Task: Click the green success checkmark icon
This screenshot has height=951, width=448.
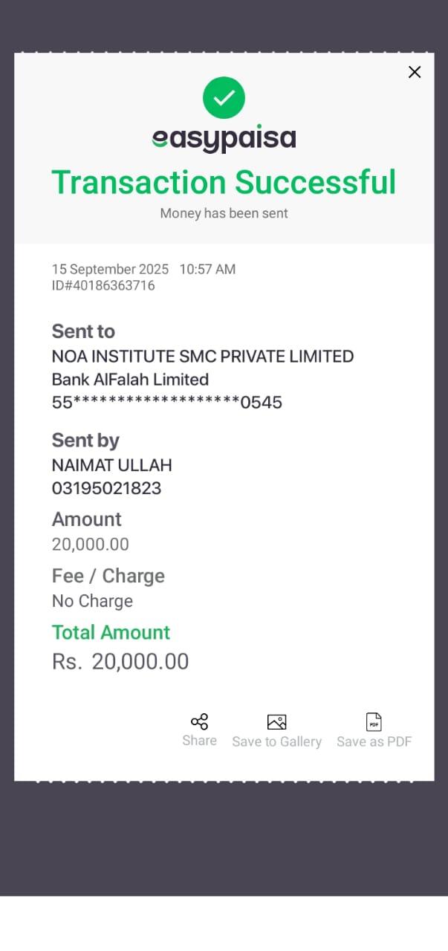Action: [224, 97]
